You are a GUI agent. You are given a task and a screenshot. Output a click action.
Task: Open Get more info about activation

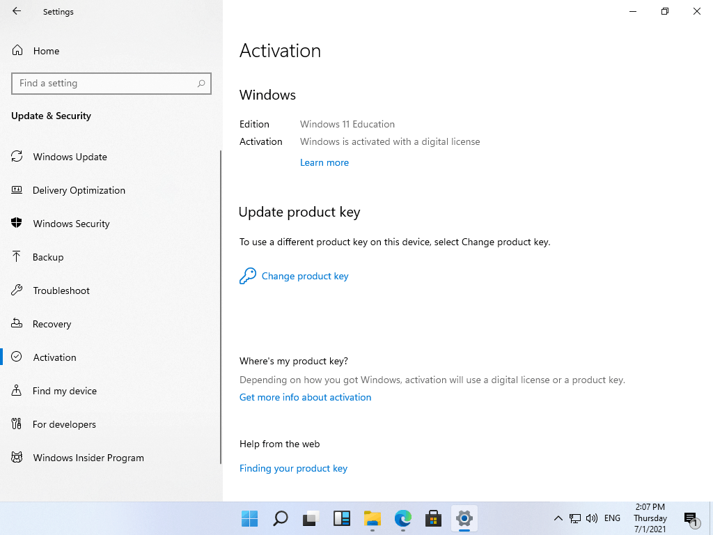point(305,397)
